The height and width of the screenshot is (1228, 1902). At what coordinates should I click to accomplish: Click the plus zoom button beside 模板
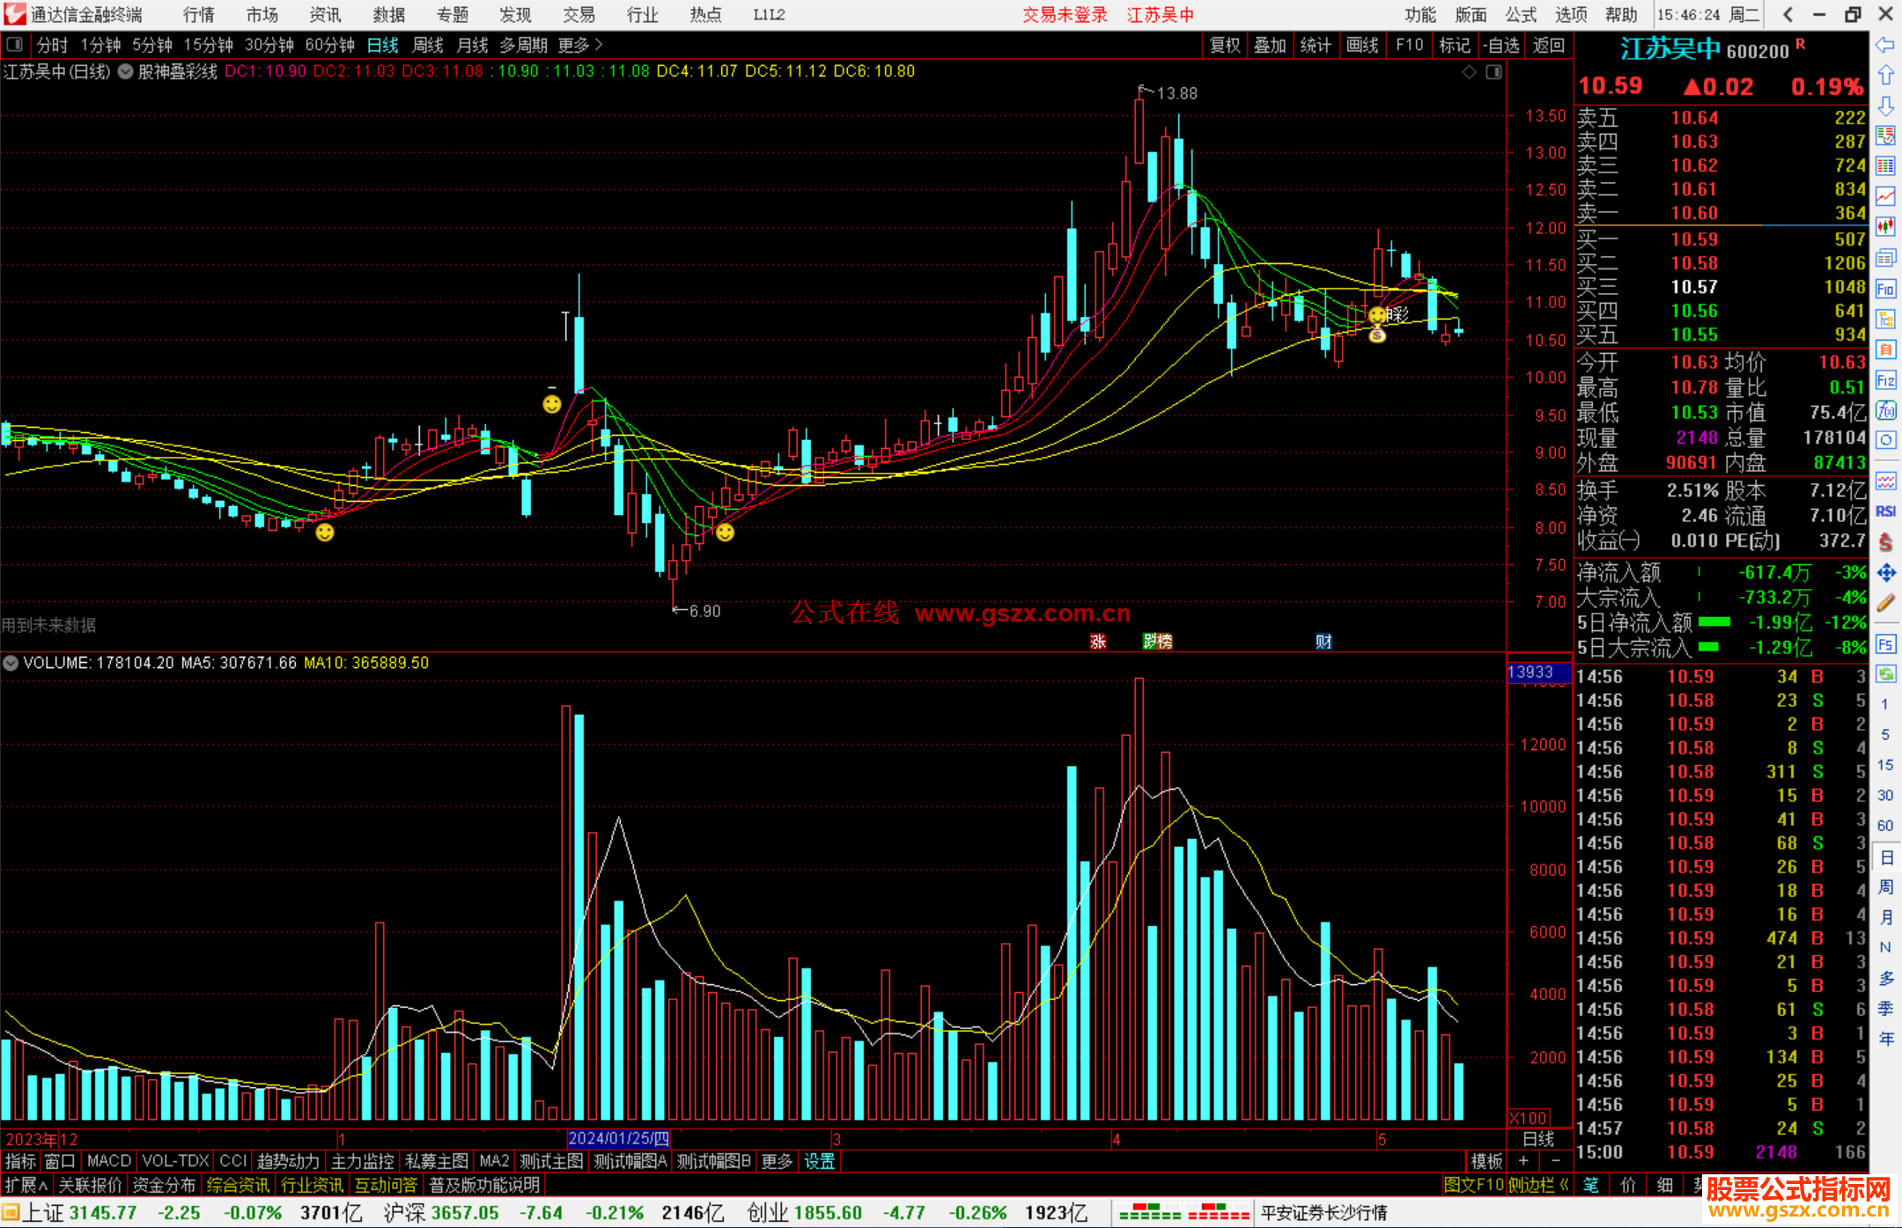(x=1523, y=1161)
